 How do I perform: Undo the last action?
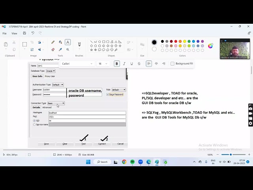(x=33, y=33)
